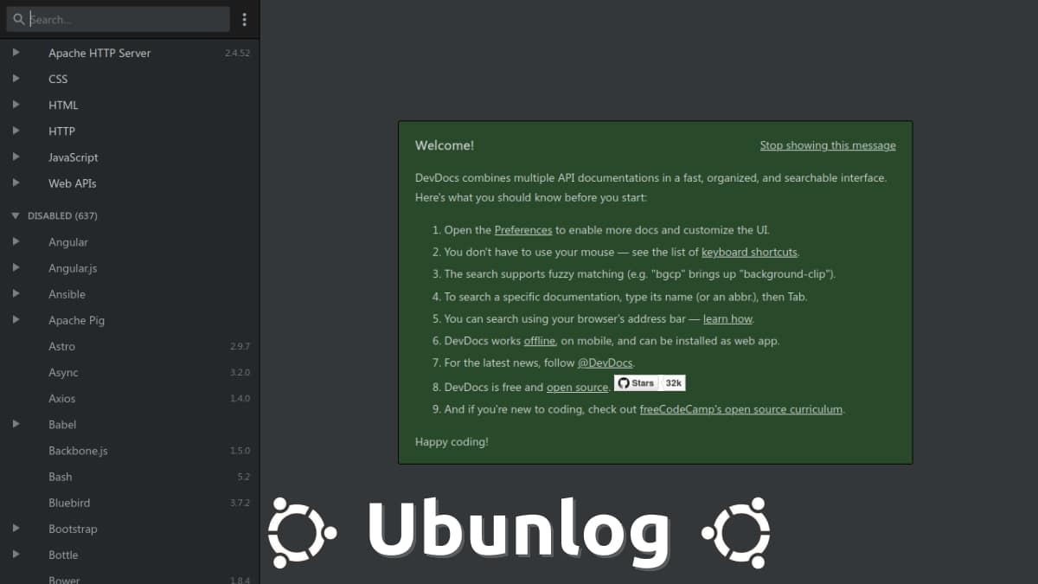Image resolution: width=1038 pixels, height=584 pixels.
Task: Open the Web APIs docs label
Action: point(73,183)
